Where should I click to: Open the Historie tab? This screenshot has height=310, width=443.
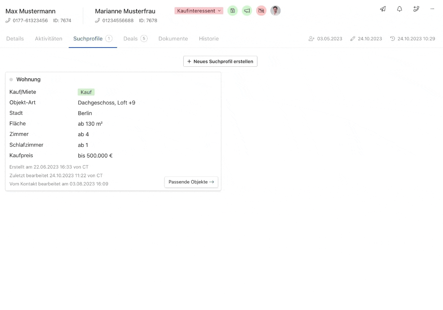[209, 39]
